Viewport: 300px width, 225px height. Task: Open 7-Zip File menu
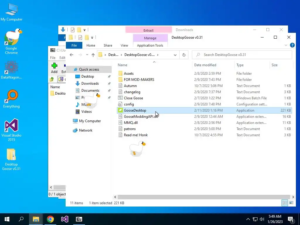(x=53, y=58)
